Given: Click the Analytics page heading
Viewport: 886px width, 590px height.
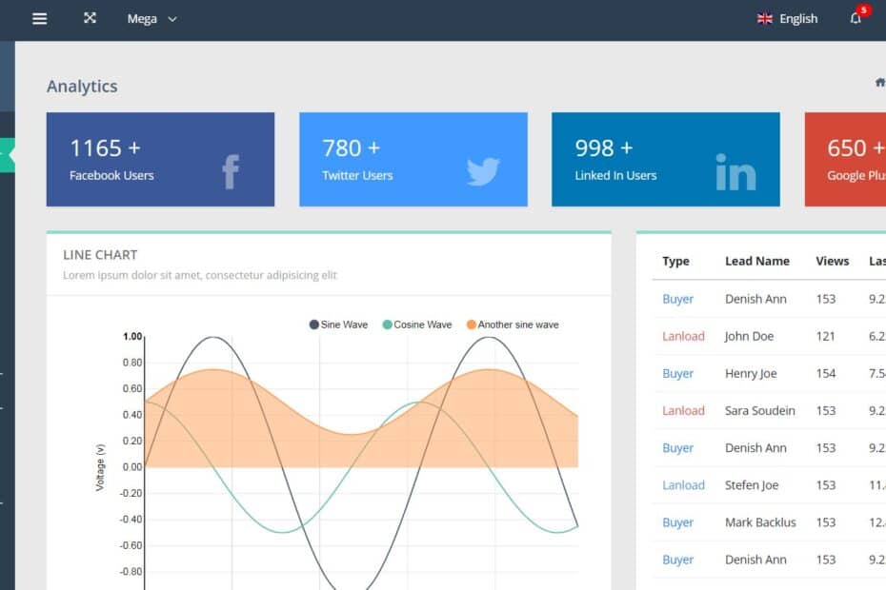Looking at the screenshot, I should tap(82, 87).
